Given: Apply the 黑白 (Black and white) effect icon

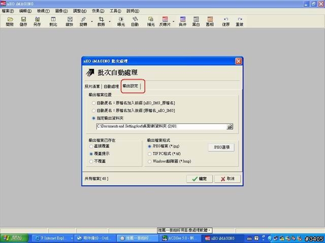Looking at the screenshot, I should 196,21.
